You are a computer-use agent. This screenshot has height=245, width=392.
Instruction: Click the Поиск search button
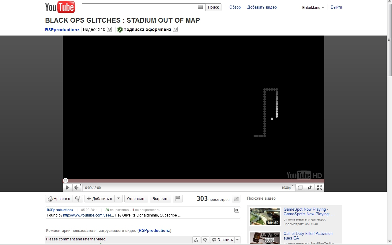point(213,7)
